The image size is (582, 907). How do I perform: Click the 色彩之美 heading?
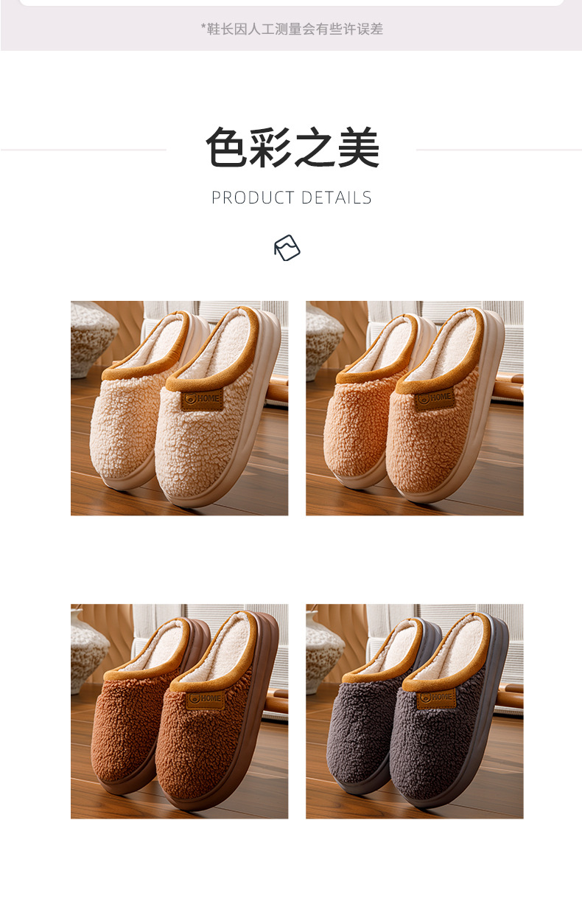coord(292,148)
